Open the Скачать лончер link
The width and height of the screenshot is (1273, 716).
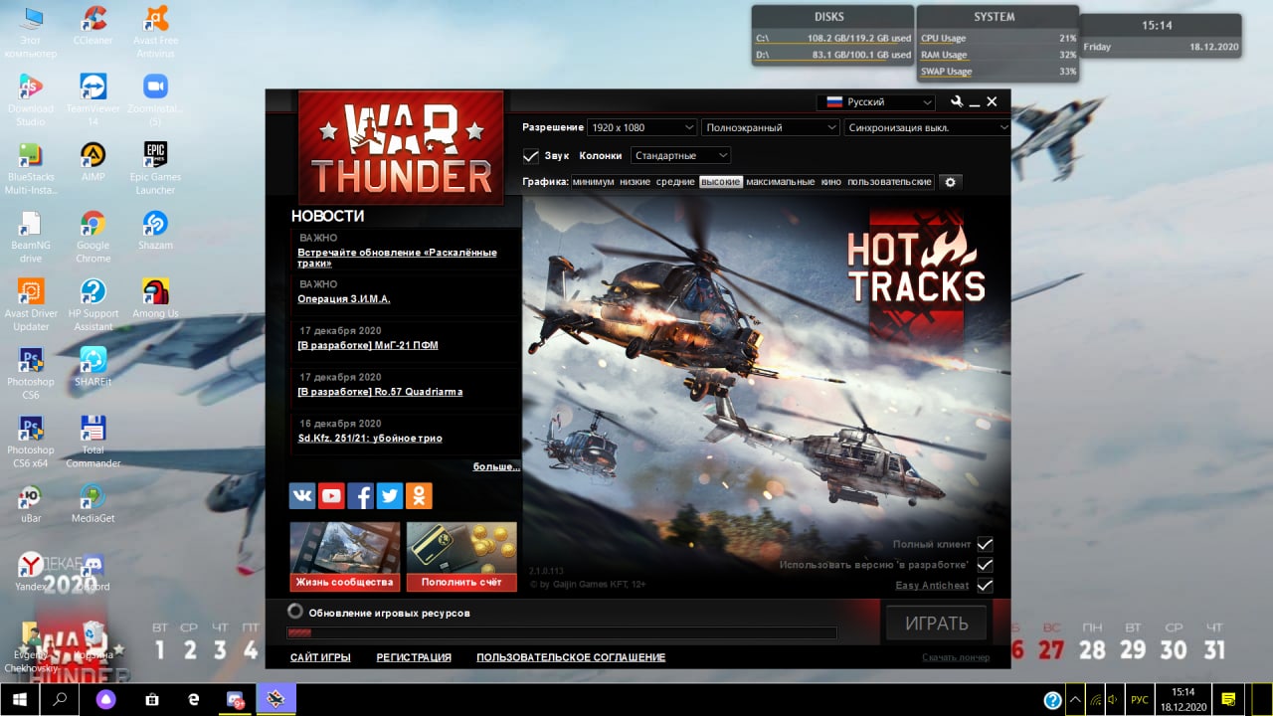pos(956,657)
